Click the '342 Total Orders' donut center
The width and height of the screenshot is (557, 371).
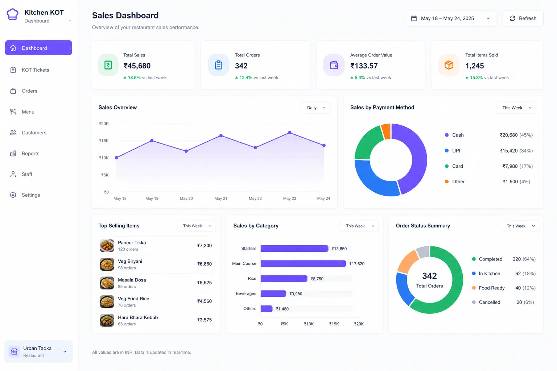(x=429, y=280)
